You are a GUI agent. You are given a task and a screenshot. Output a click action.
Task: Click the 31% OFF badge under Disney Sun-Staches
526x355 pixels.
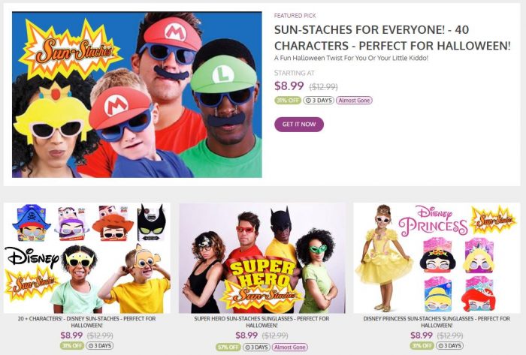[x=71, y=346]
